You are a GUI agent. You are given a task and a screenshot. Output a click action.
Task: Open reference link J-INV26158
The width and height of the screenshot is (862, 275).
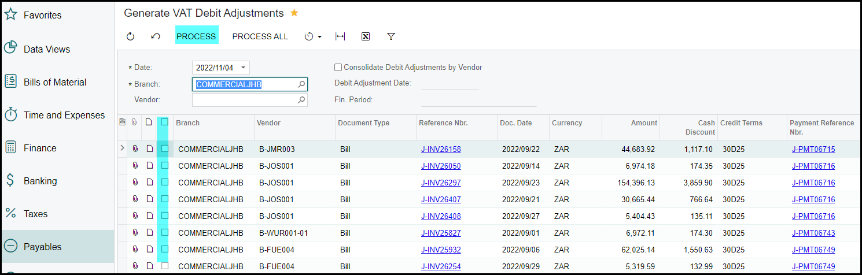tap(441, 149)
